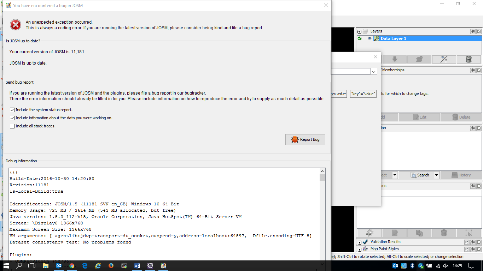Click the Edit tag button
Viewport: 483px width, 271px height.
click(x=419, y=117)
